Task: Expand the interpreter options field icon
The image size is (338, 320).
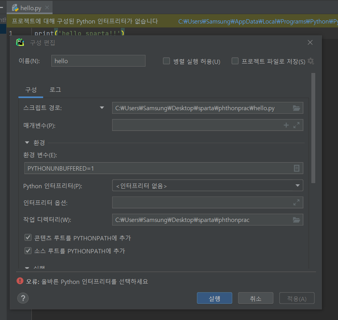Action: [x=296, y=202]
